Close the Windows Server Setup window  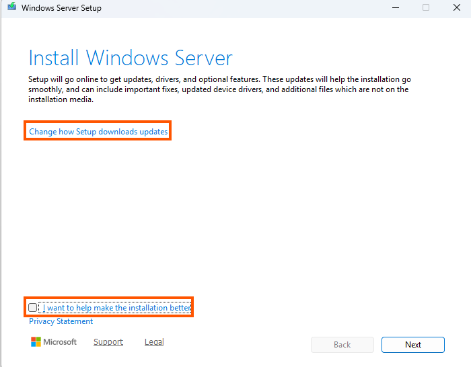point(457,7)
